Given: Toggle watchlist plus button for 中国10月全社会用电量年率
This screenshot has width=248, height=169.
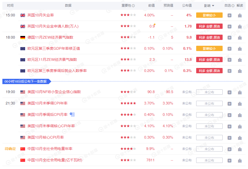Looking at the screenshot, I should pos(229,149).
